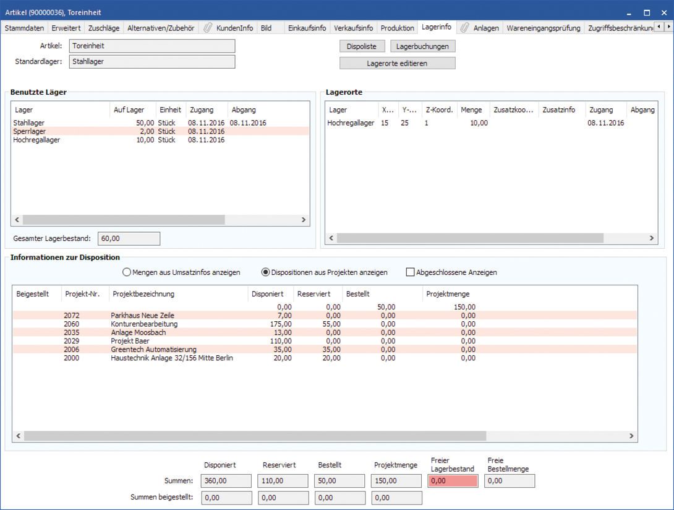Maximize the Artikel window

point(647,12)
